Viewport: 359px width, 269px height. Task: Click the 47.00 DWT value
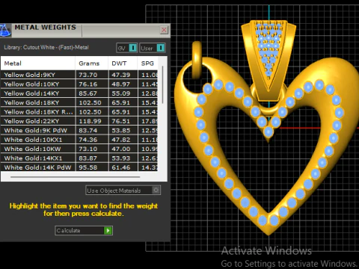[x=120, y=149]
